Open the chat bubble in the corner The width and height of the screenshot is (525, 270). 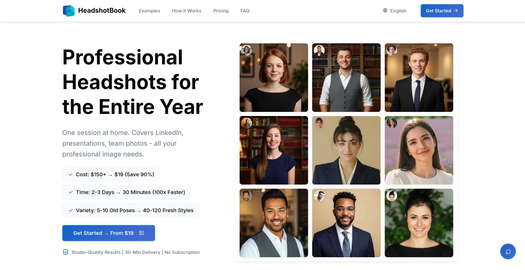coord(508,251)
